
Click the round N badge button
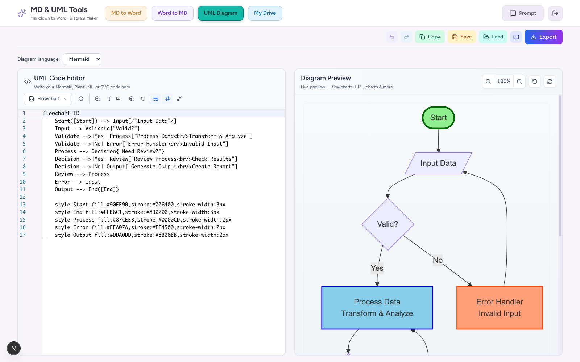[x=14, y=348]
